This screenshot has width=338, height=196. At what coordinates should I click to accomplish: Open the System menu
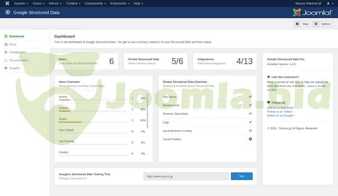tap(21, 4)
